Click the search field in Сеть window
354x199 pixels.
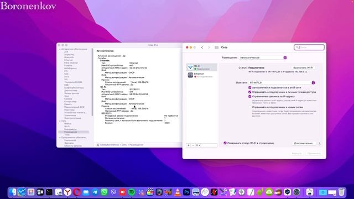click(309, 48)
